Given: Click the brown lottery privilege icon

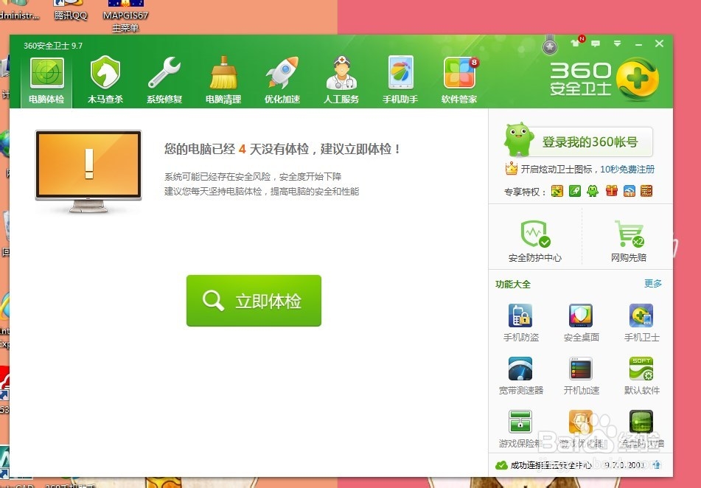Looking at the screenshot, I should coord(646,191).
